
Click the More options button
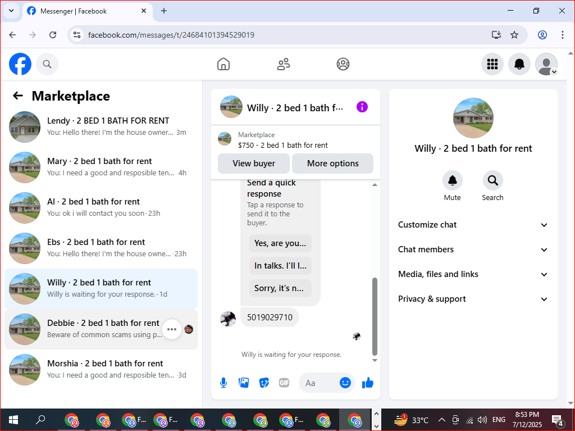[x=332, y=164]
